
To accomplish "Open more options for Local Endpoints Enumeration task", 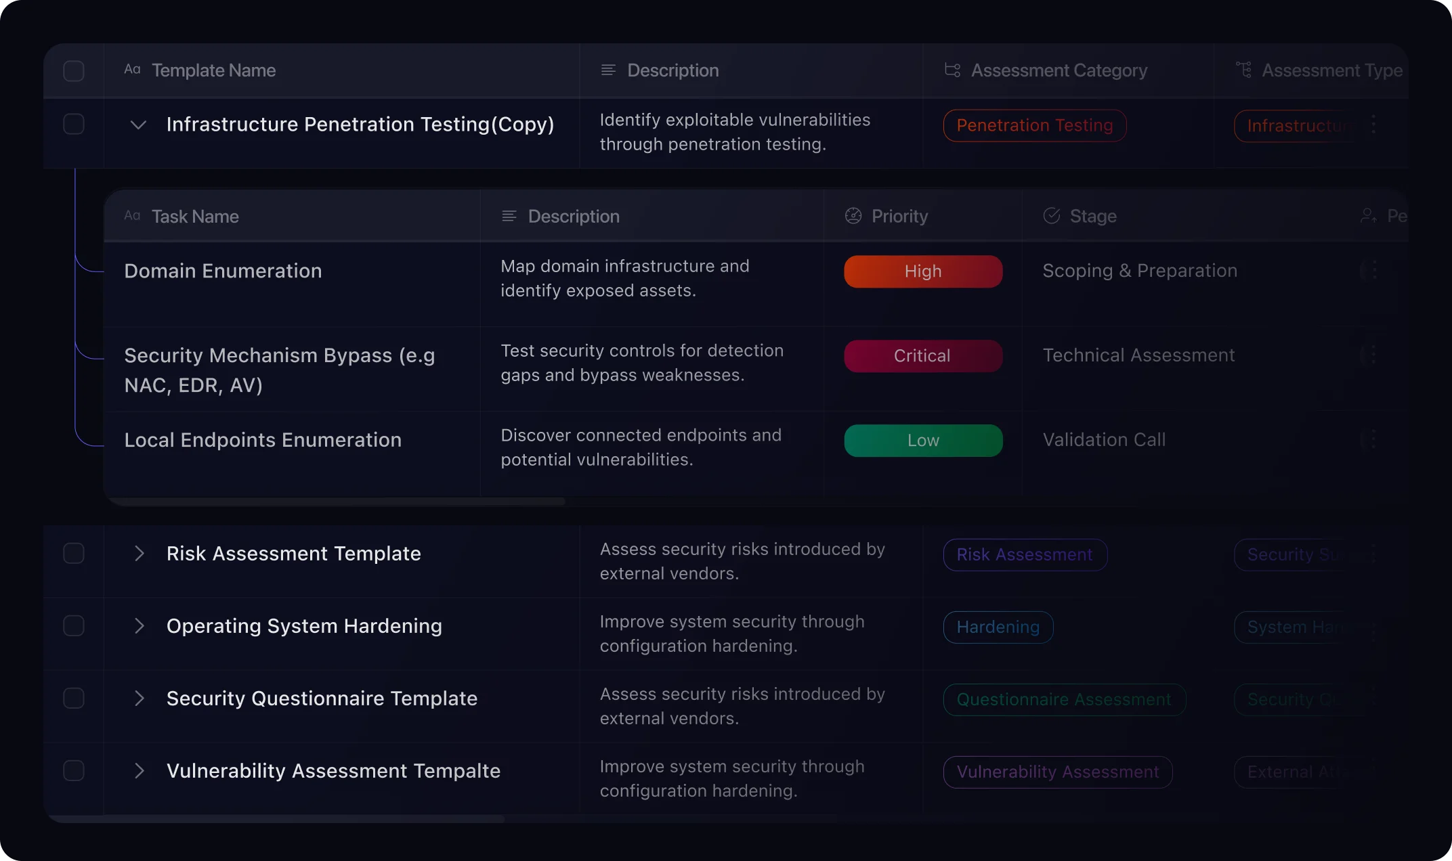I will coord(1373,439).
